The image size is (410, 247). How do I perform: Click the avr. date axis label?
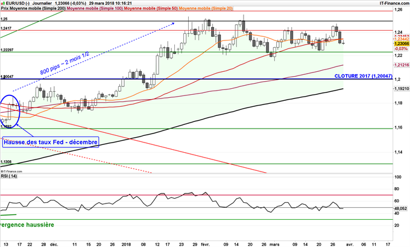pyautogui.click(x=350, y=245)
